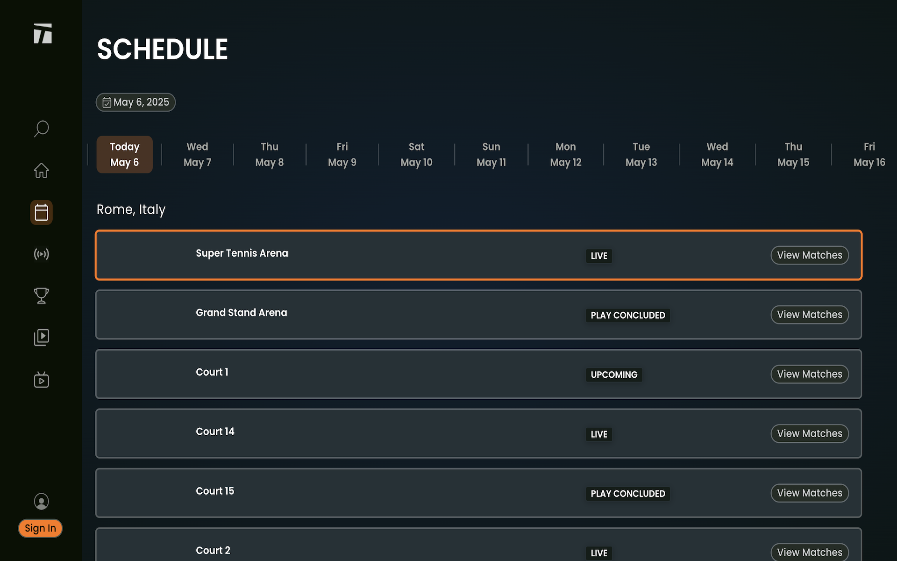Viewport: 897px width, 561px height.
Task: Open the video library play icon
Action: point(41,337)
